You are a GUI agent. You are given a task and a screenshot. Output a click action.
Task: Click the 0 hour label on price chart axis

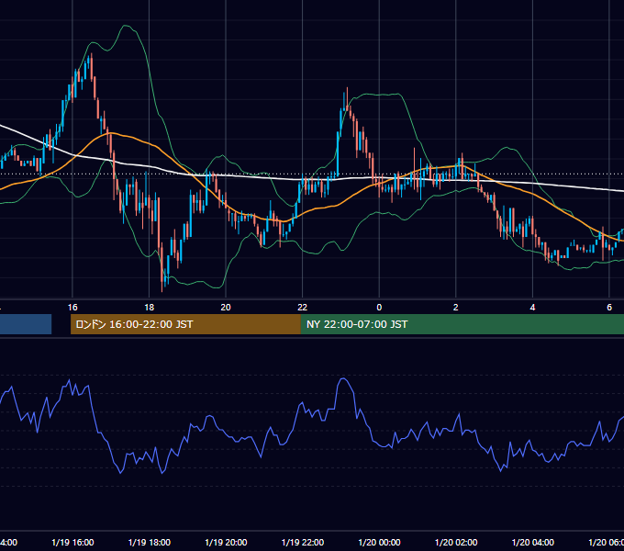pyautogui.click(x=379, y=308)
